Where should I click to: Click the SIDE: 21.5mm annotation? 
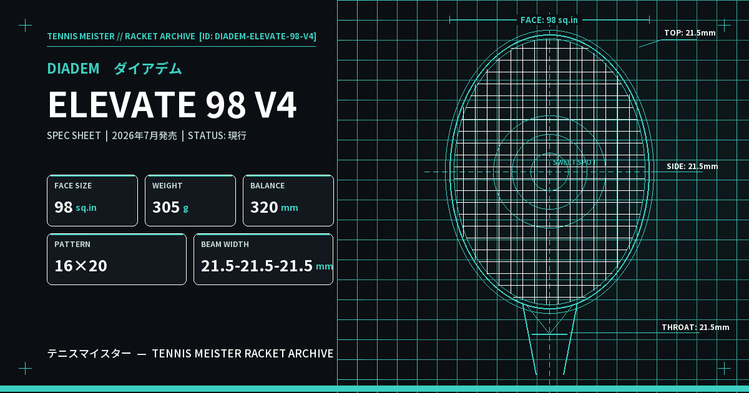(692, 167)
